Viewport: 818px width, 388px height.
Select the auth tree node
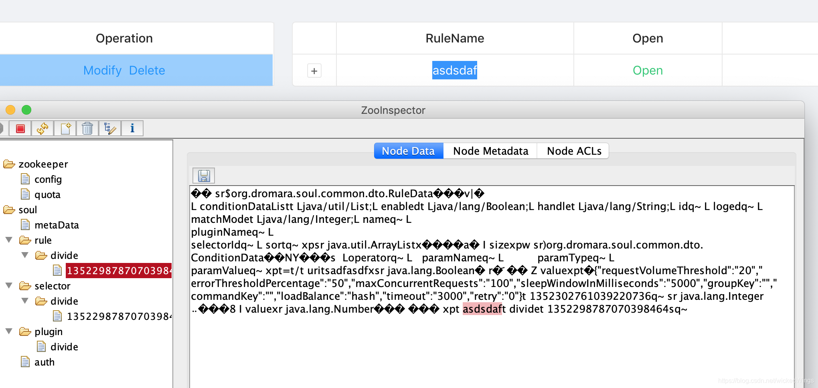pos(44,362)
